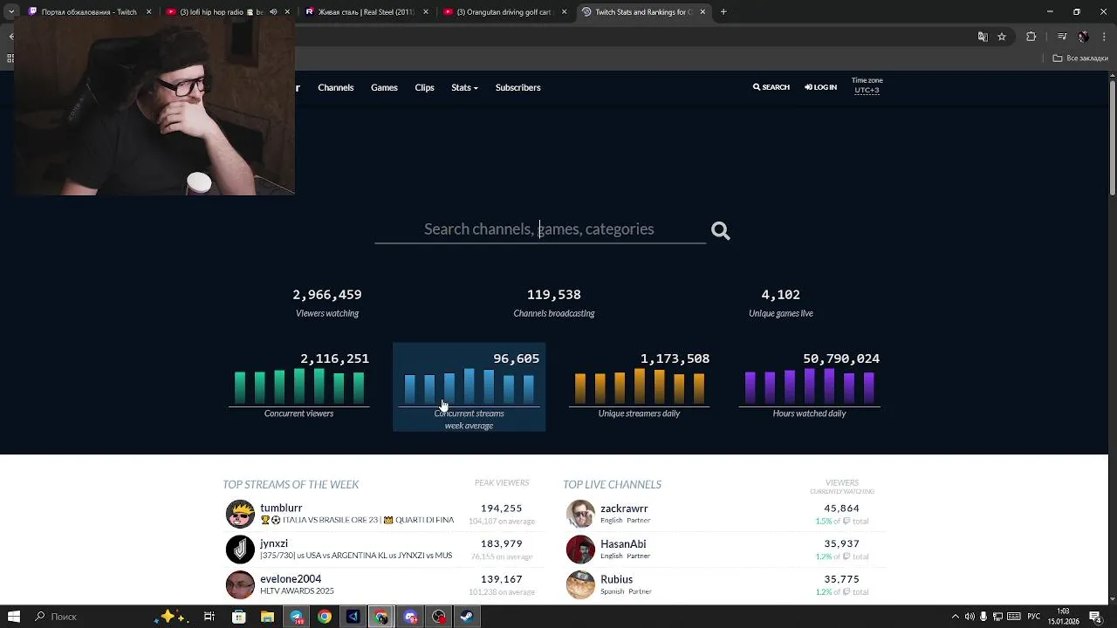Screen dimensions: 1117x628
Task: Click the LOG IN link
Action: tap(820, 87)
